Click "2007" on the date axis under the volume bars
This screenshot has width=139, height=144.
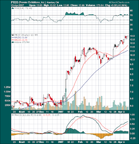61,112
